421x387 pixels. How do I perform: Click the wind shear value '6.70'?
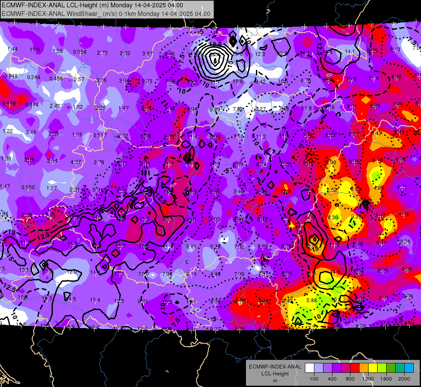point(306,80)
